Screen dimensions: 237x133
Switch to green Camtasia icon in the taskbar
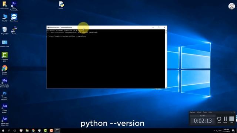(45, 130)
